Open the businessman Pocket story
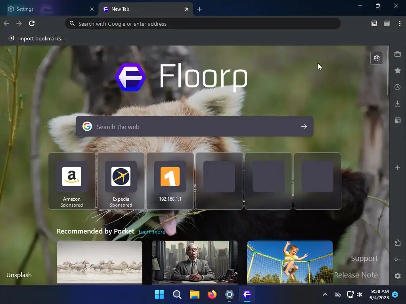Screen dimensions: 406x304 (195, 262)
